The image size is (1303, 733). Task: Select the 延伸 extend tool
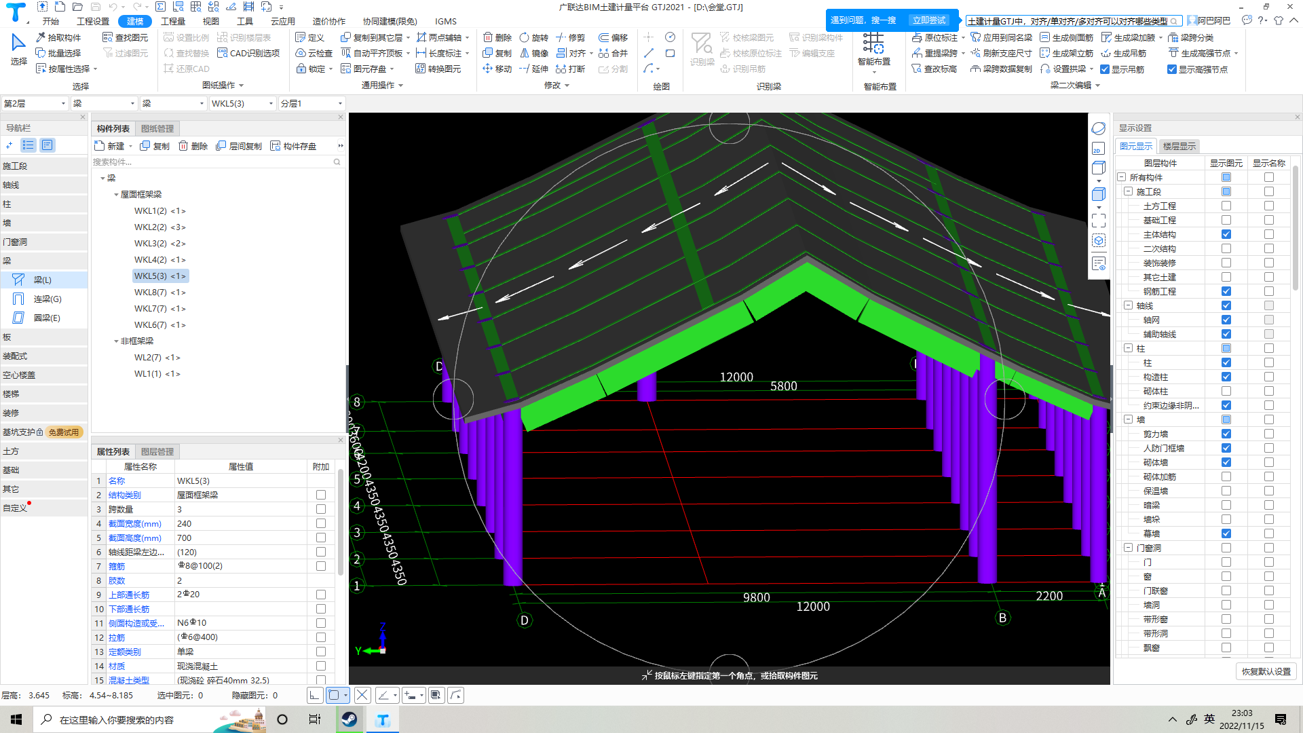coord(533,69)
